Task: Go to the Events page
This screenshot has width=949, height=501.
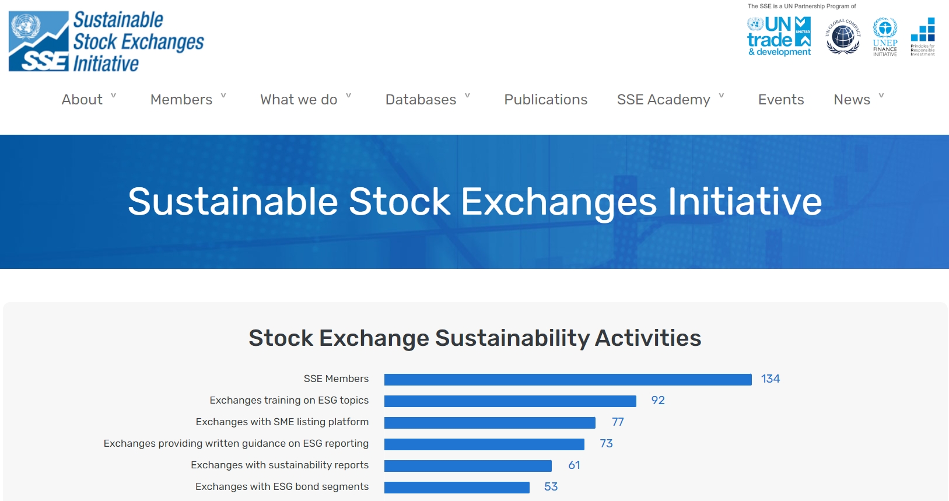Action: click(x=781, y=100)
